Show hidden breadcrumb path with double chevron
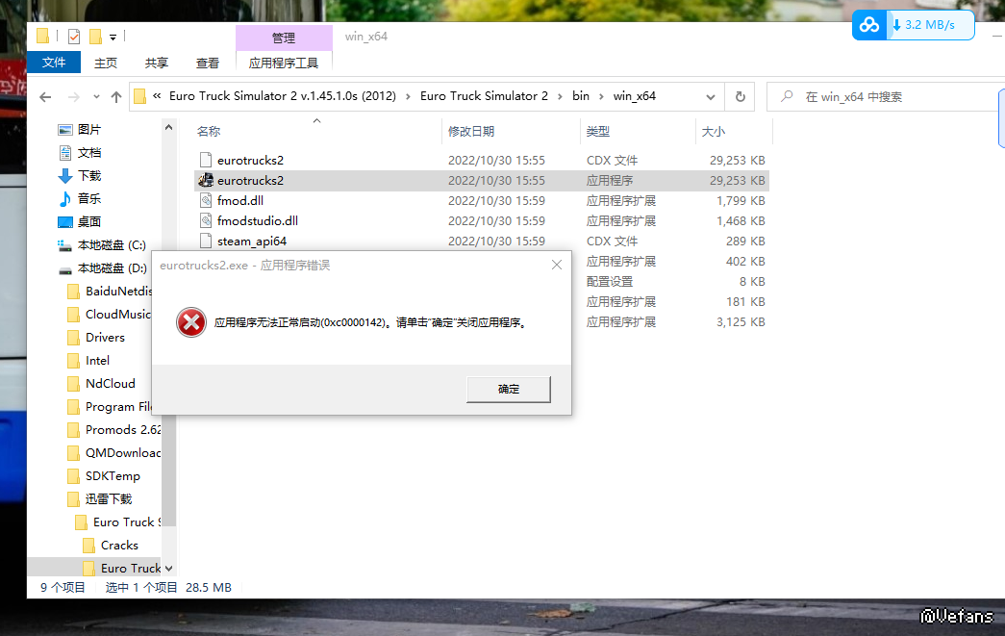Image resolution: width=1005 pixels, height=636 pixels. (x=157, y=96)
